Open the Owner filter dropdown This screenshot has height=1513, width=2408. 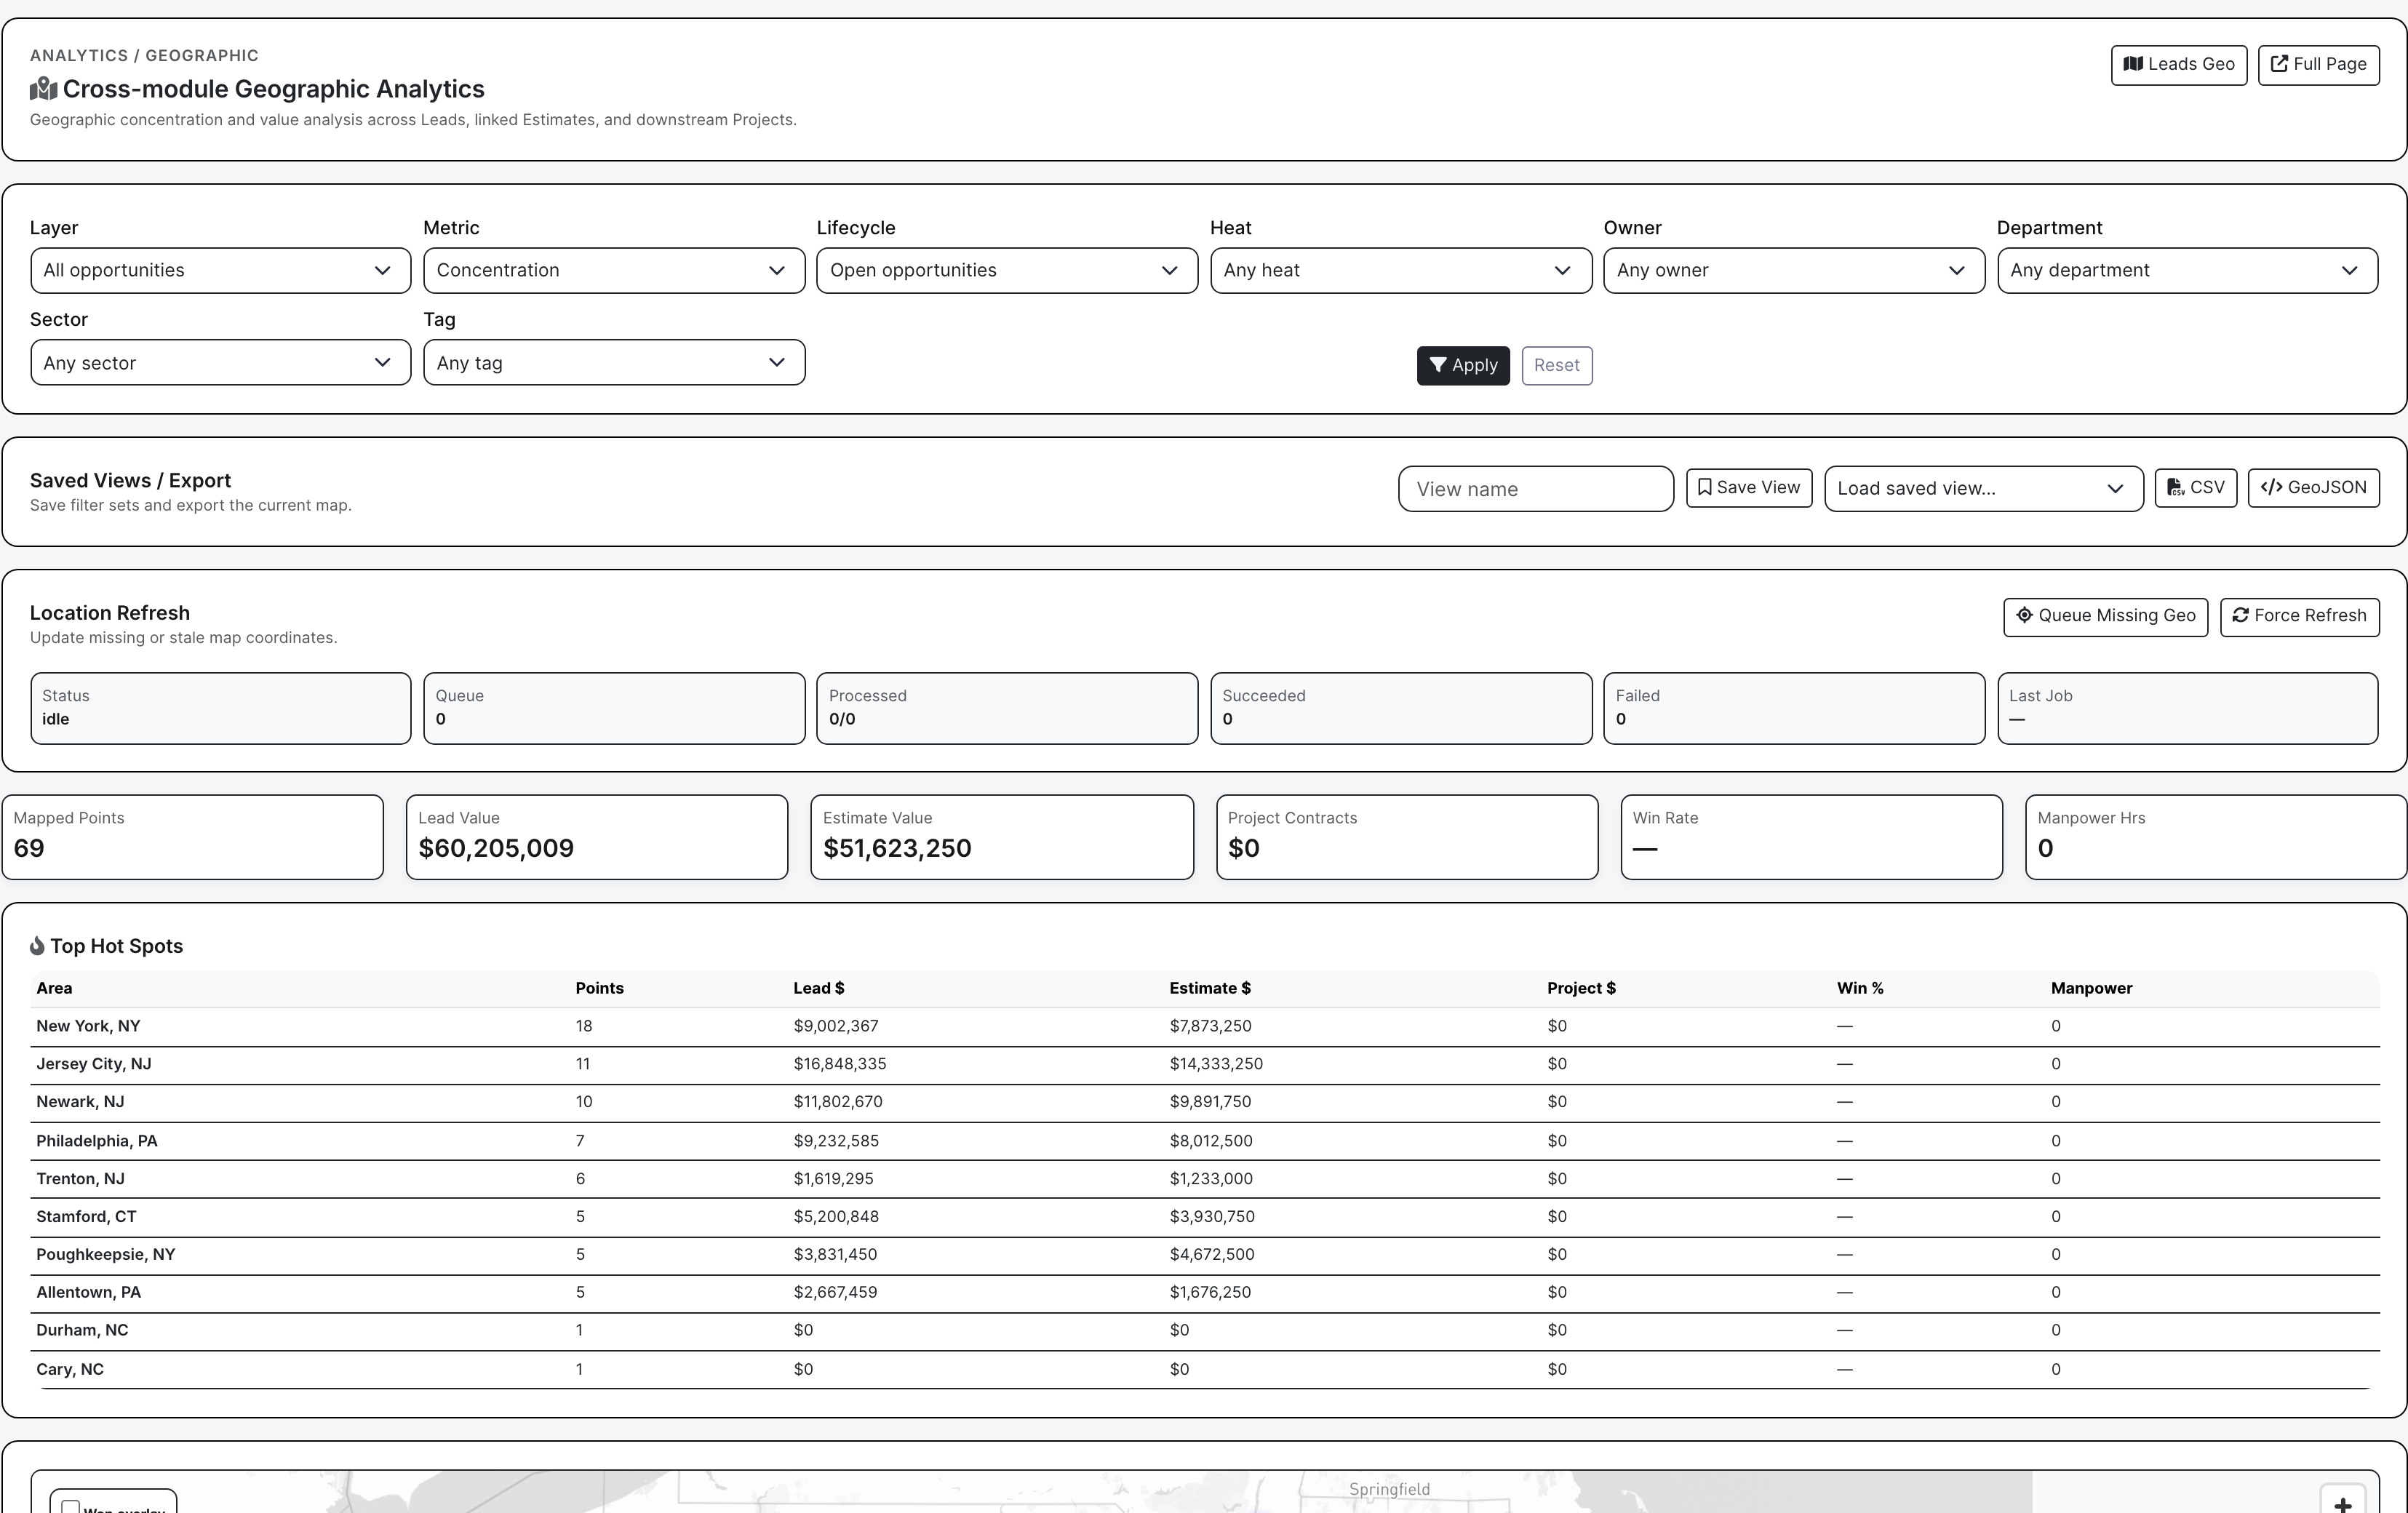tap(1794, 271)
